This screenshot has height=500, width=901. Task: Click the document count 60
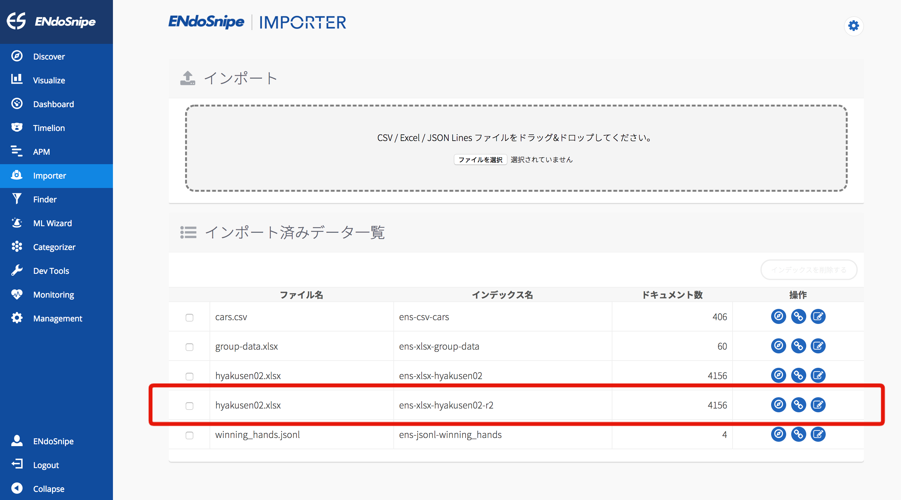(722, 346)
